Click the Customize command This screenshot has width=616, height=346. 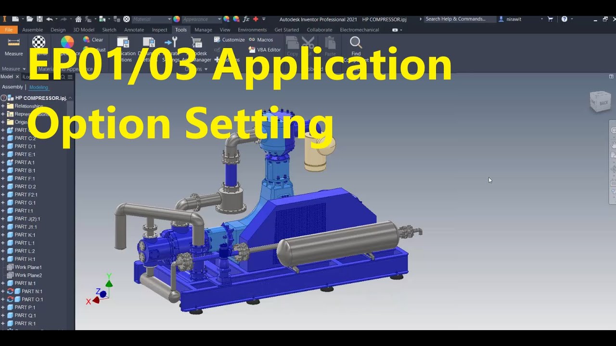(x=229, y=40)
